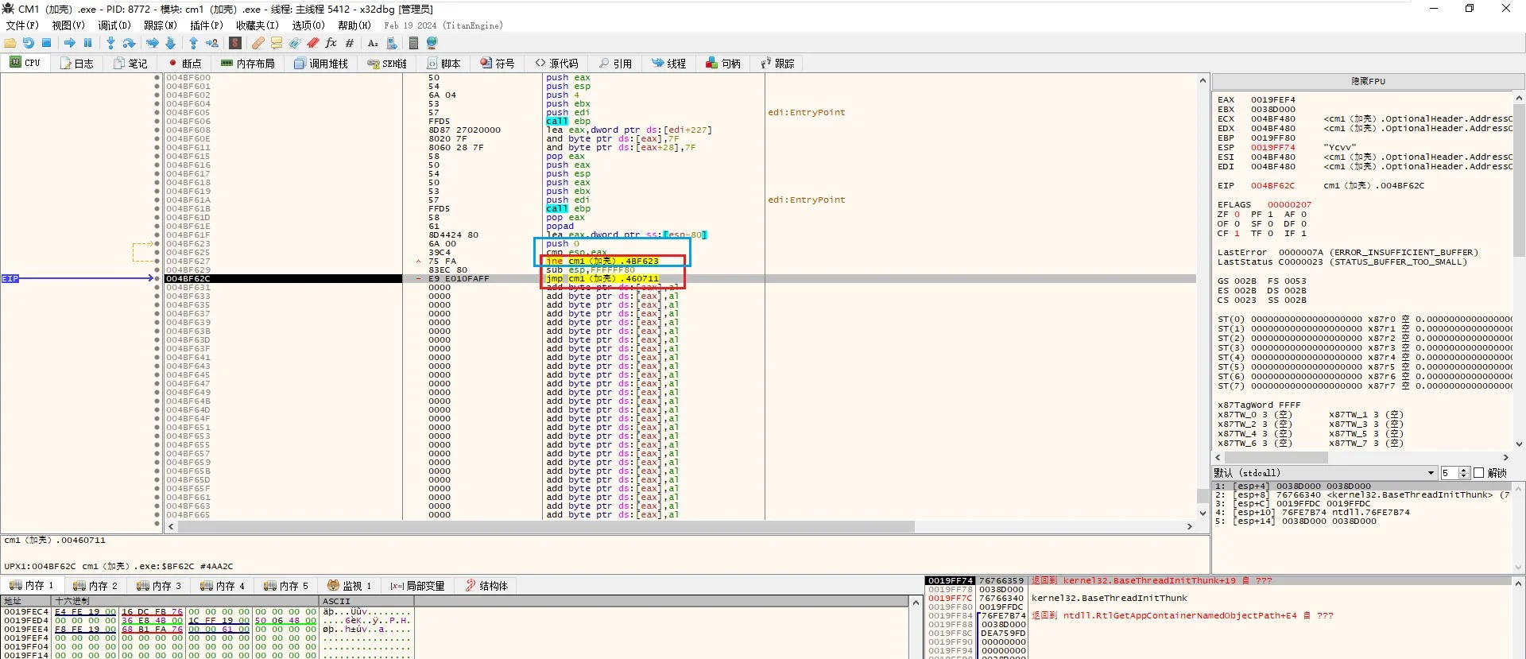This screenshot has height=659, width=1526.
Task: Click the disassembly horizontal scrollbar thumb
Action: coord(545,527)
